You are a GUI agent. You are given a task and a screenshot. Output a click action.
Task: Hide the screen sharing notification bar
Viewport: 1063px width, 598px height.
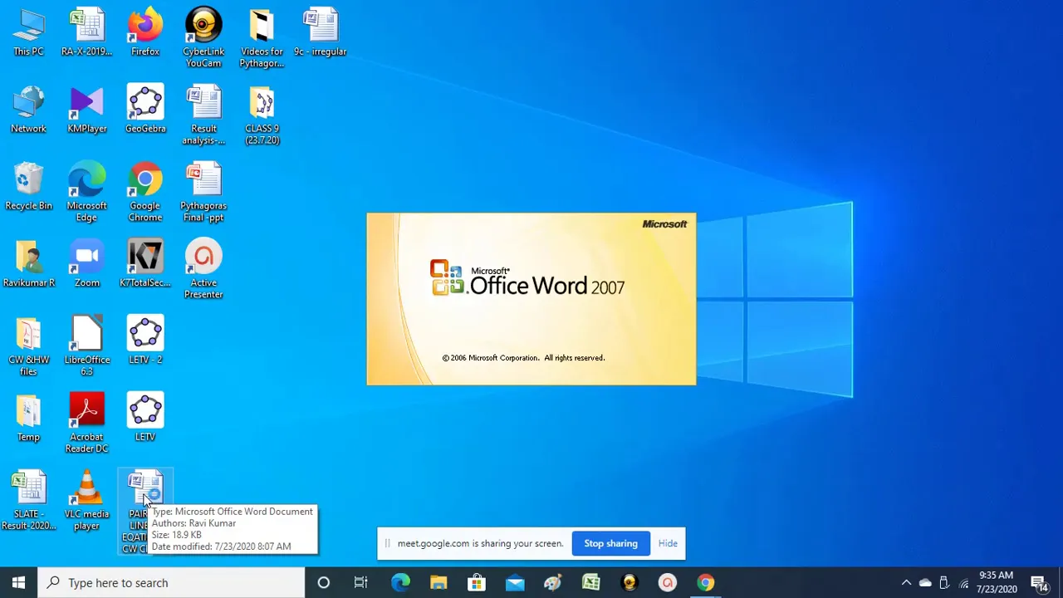click(668, 543)
